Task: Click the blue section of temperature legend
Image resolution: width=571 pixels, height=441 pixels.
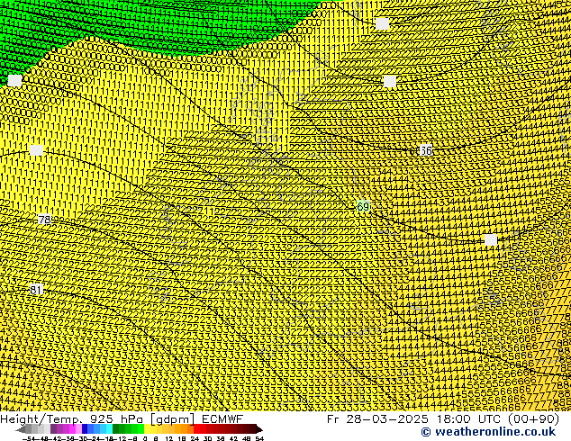Action: (x=97, y=428)
